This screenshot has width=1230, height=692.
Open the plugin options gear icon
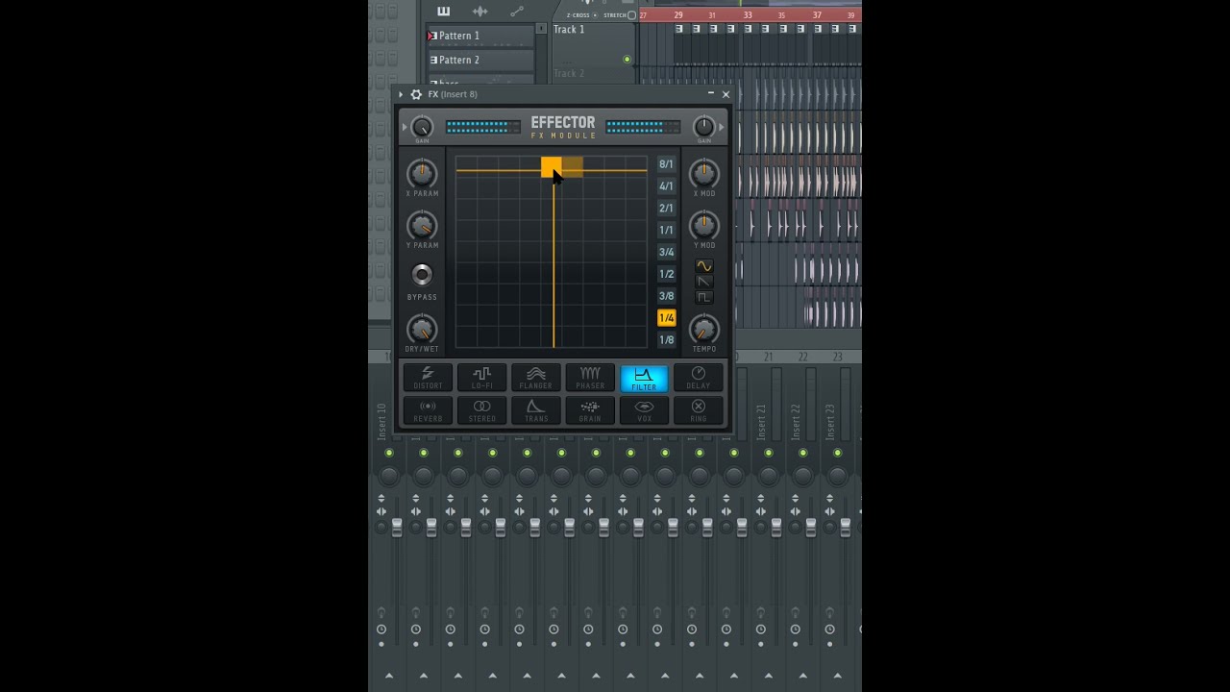tap(416, 94)
